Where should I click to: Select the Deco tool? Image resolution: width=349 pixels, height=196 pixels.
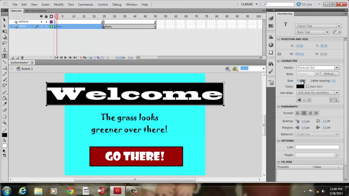click(x=4, y=86)
